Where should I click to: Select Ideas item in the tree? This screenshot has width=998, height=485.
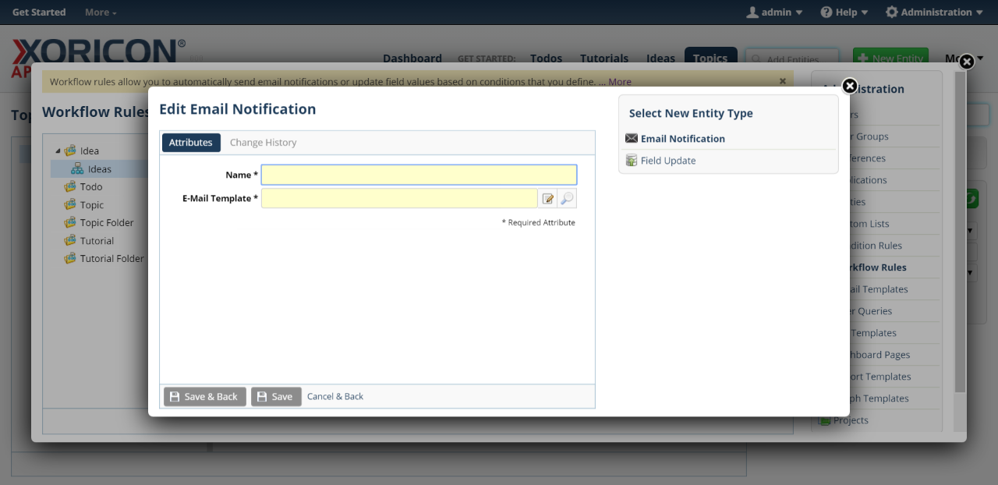99,169
